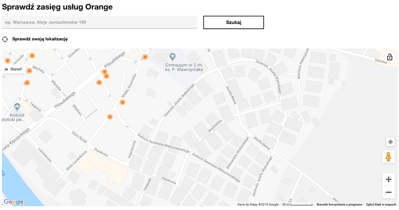399x210 pixels.
Task: Select the Kościół church marker
Action: click(x=16, y=107)
